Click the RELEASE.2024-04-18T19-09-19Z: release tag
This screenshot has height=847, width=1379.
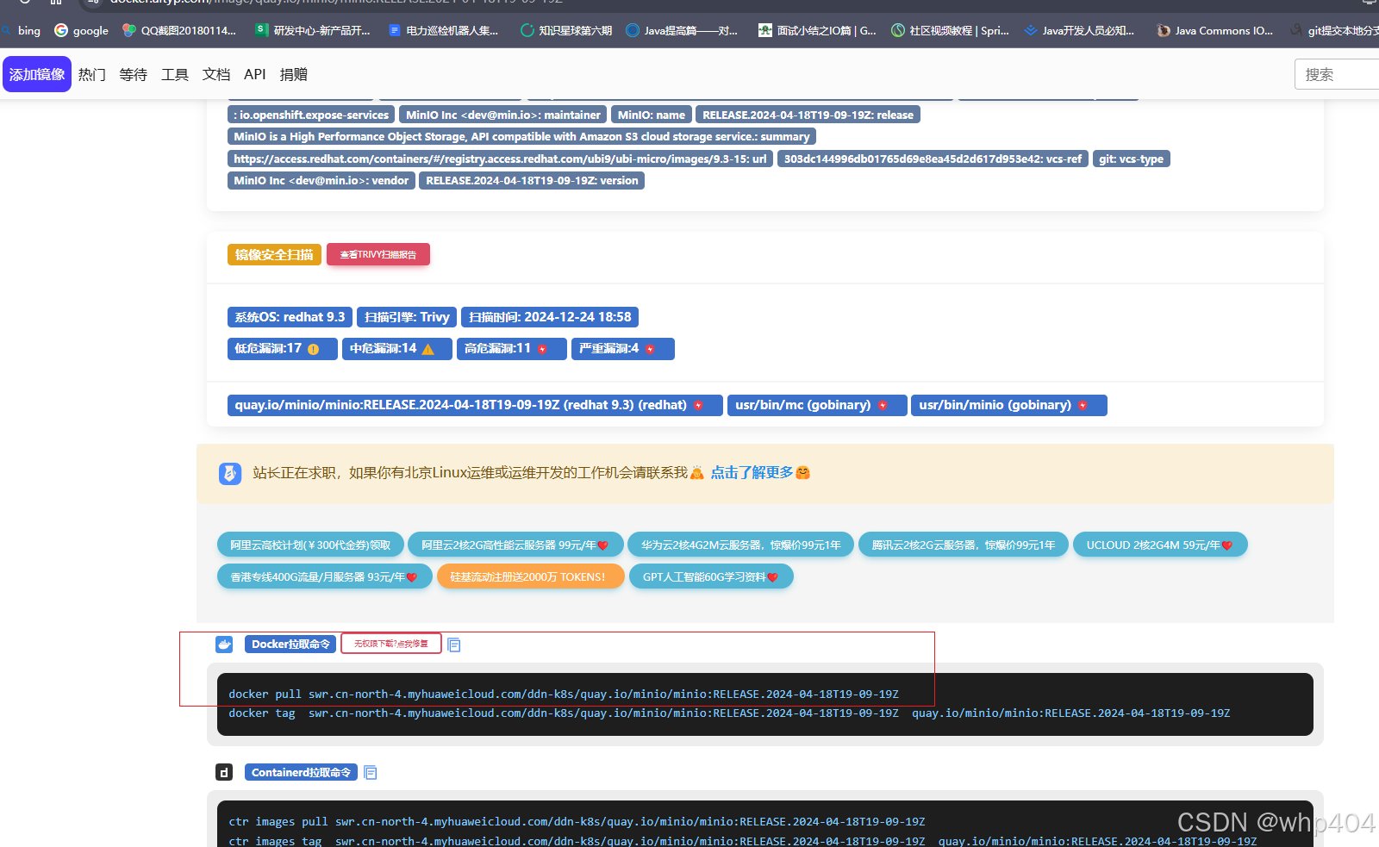point(808,115)
